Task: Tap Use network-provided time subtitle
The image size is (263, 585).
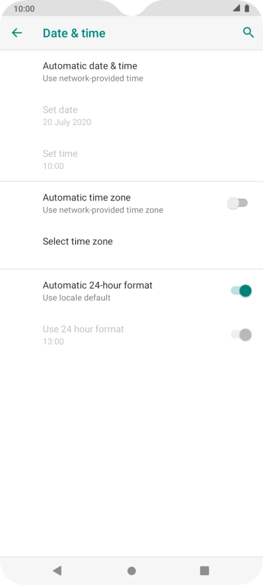Action: [x=93, y=78]
